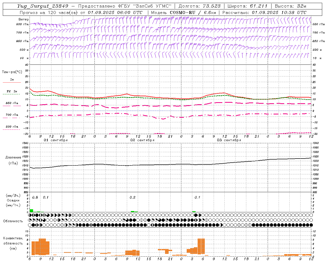Click the "Облачность" cloud cover label
326x261 pixels.
pos(13,221)
